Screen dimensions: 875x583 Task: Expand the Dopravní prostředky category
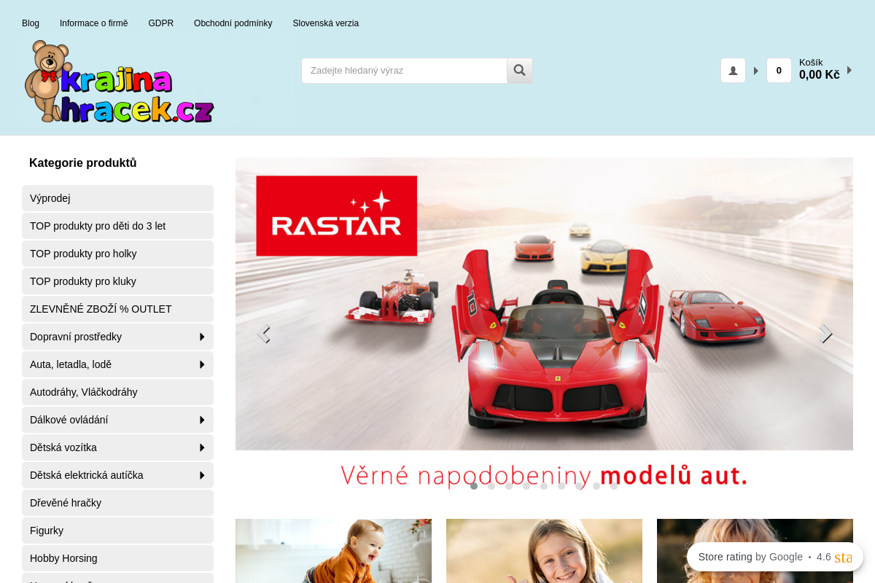pos(202,337)
